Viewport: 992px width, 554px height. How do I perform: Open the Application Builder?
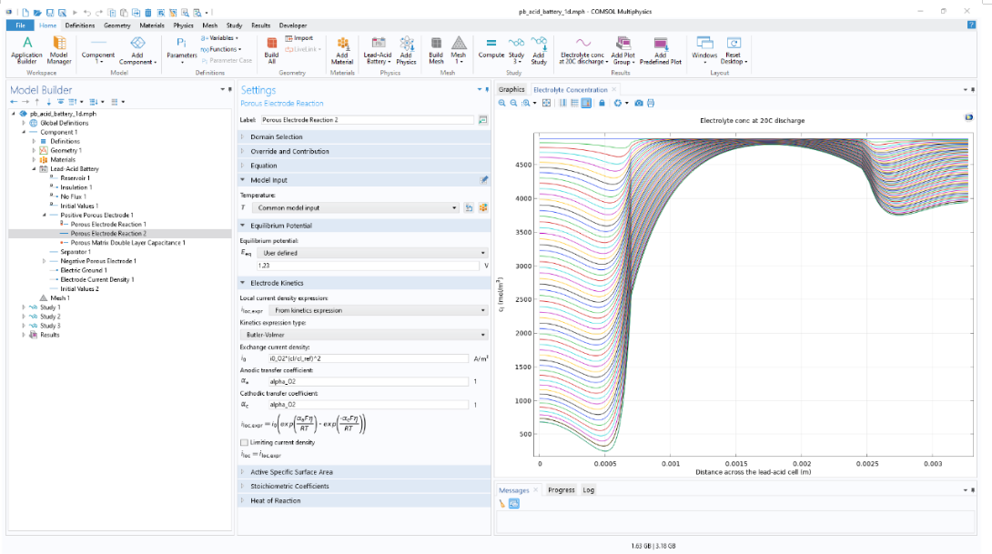[x=26, y=50]
